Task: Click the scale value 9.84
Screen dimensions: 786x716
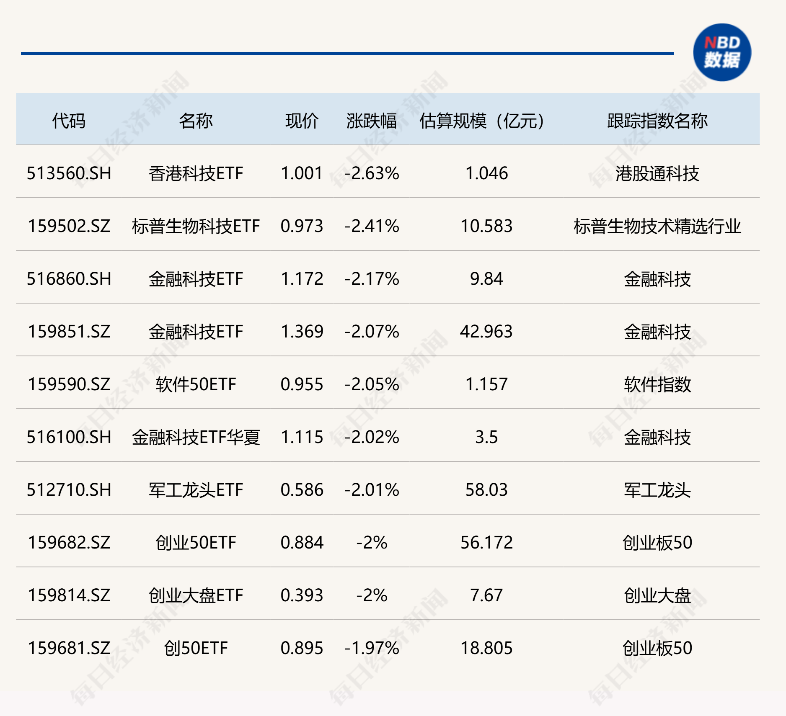Action: point(486,279)
